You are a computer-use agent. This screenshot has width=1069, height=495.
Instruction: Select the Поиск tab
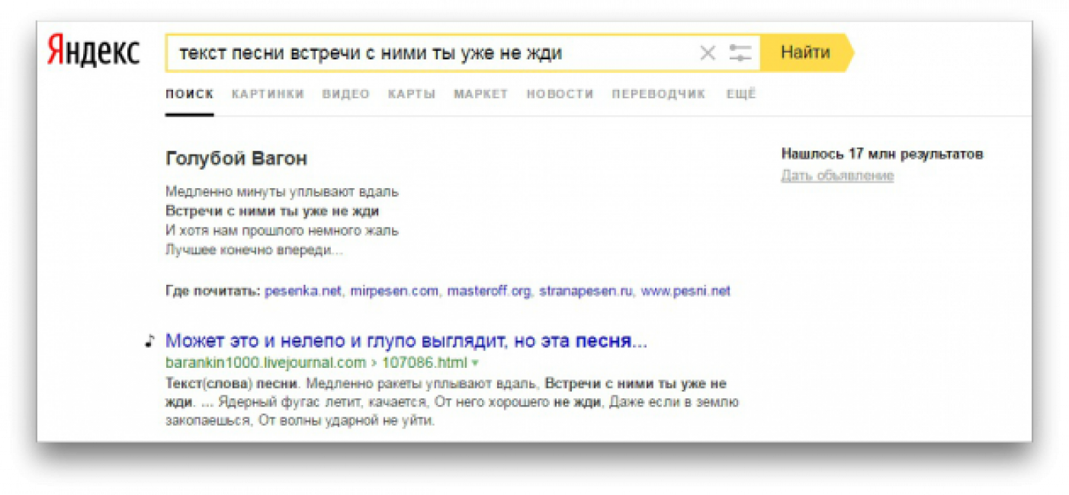click(189, 94)
